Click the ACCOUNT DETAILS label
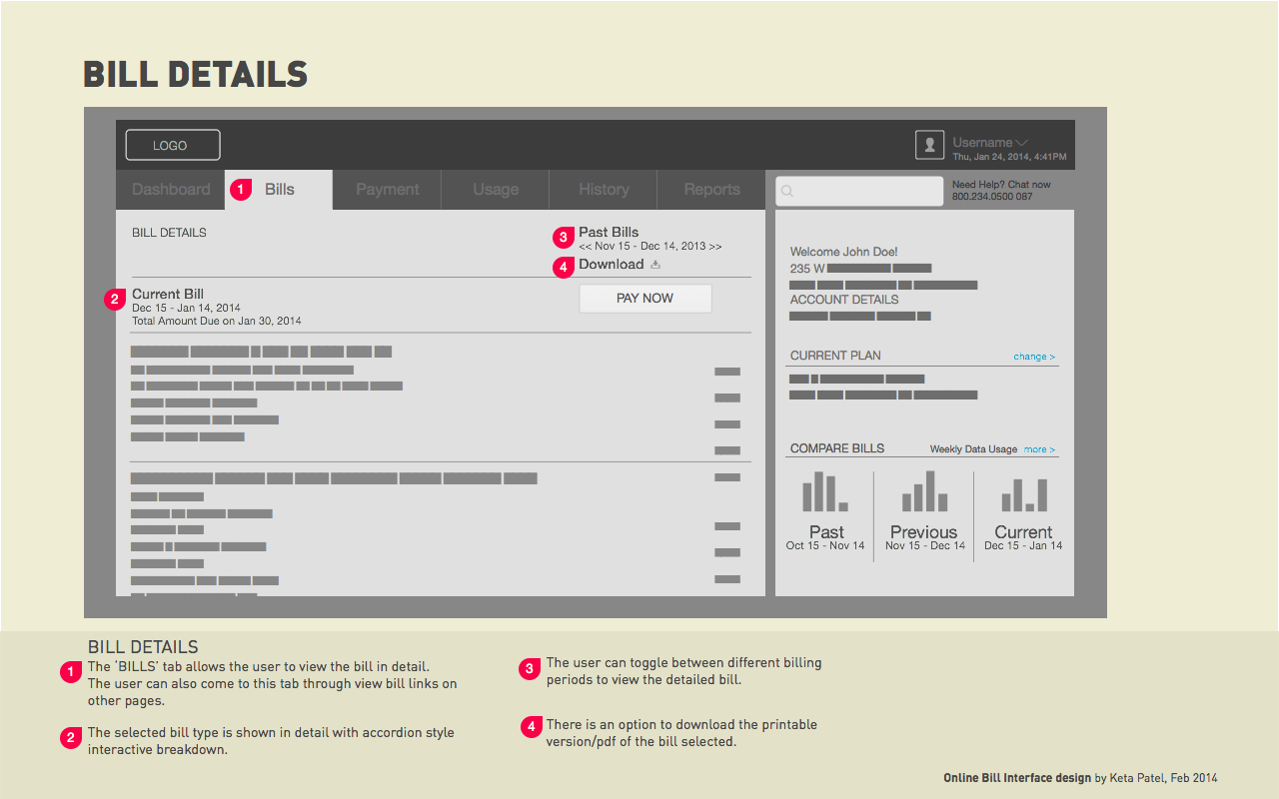Screen dimensions: 1279x799 [844, 300]
